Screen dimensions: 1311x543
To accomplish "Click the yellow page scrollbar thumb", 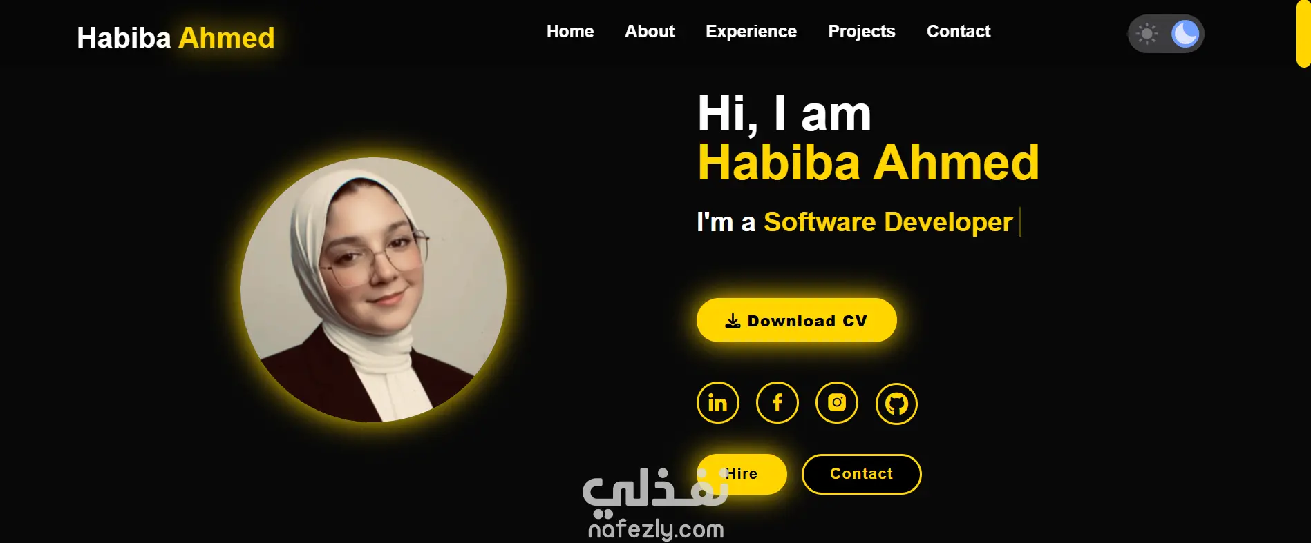I will click(x=1303, y=33).
